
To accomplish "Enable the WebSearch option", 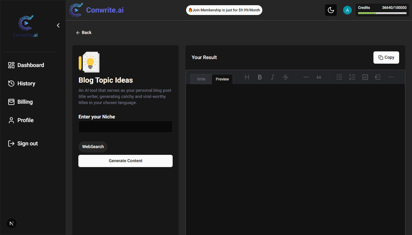I will tap(93, 147).
